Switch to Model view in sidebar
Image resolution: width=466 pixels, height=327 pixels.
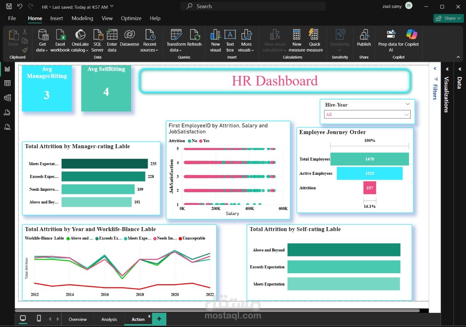[x=7, y=98]
